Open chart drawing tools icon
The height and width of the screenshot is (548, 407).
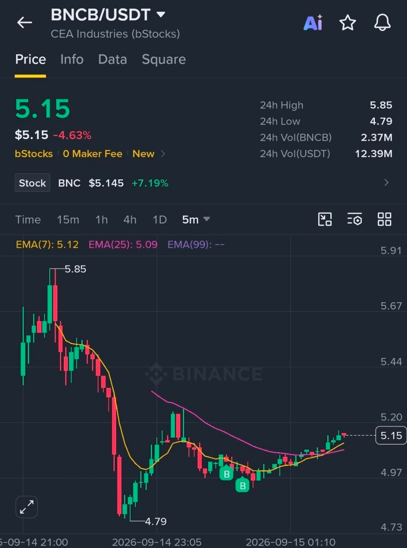coord(325,219)
